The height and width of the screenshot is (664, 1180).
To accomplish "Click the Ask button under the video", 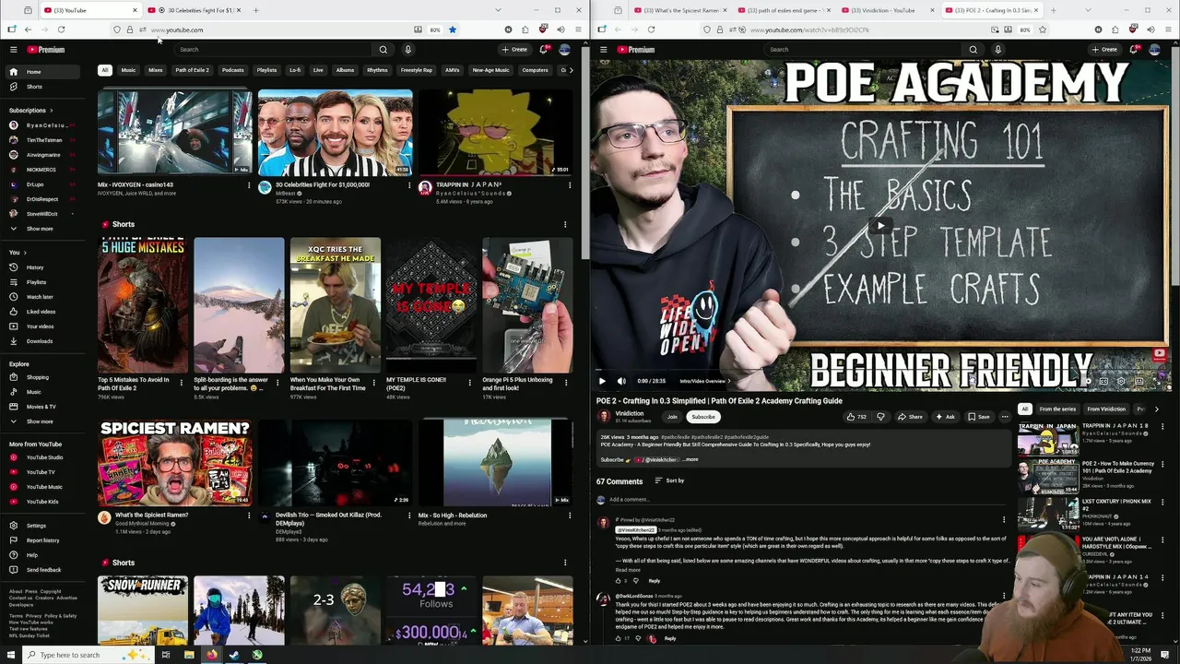I will pyautogui.click(x=945, y=417).
